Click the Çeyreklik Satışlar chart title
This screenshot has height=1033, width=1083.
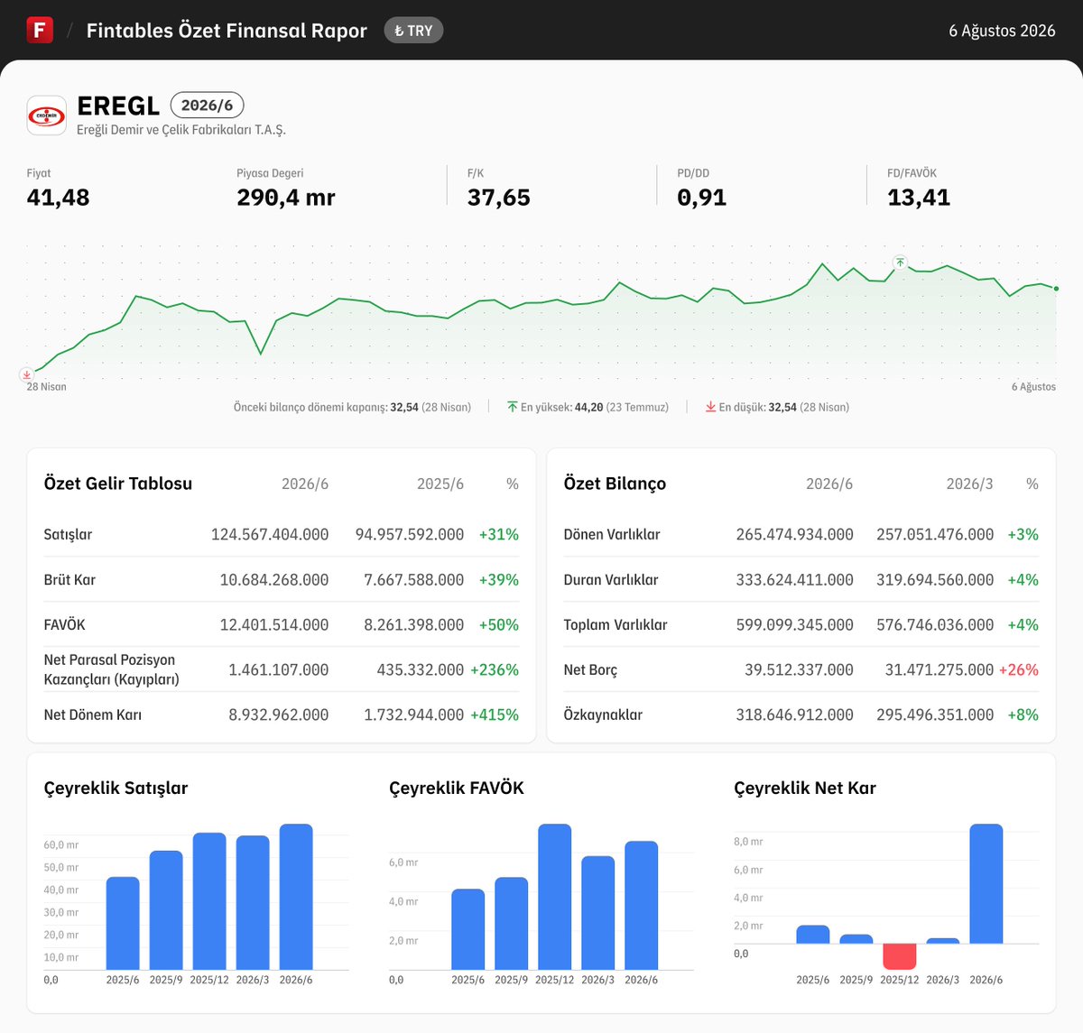(116, 788)
